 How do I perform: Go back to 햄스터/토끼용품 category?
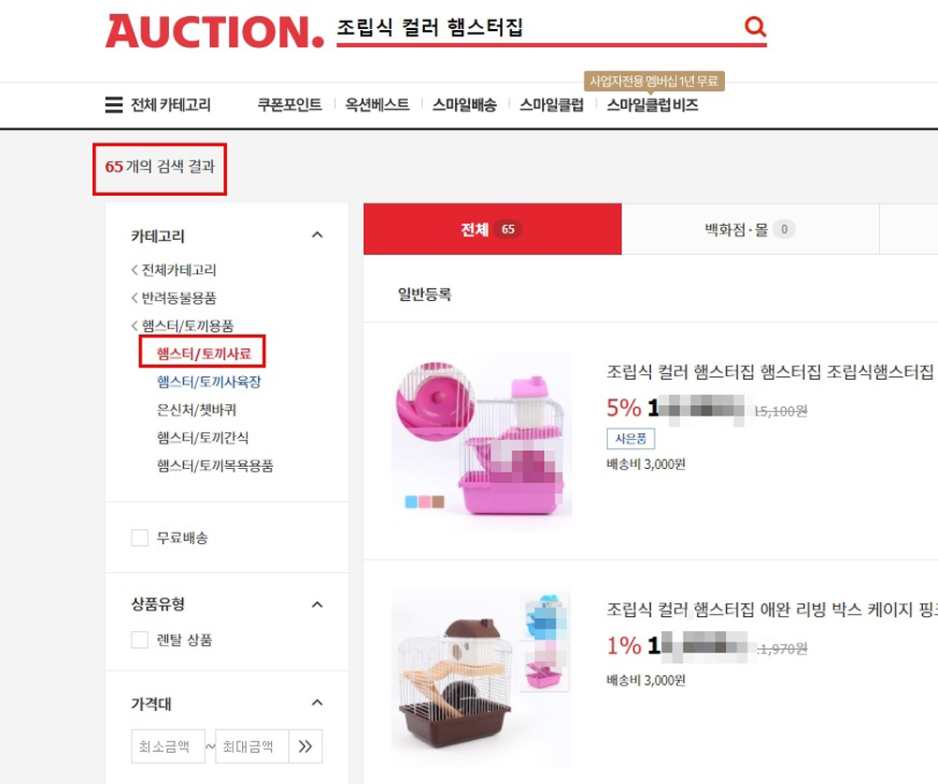click(x=183, y=325)
